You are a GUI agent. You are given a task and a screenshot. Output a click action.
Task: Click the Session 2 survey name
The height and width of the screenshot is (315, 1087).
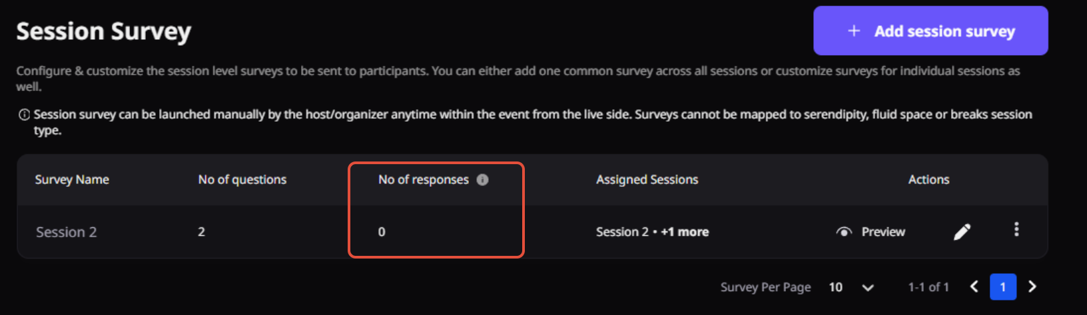66,232
